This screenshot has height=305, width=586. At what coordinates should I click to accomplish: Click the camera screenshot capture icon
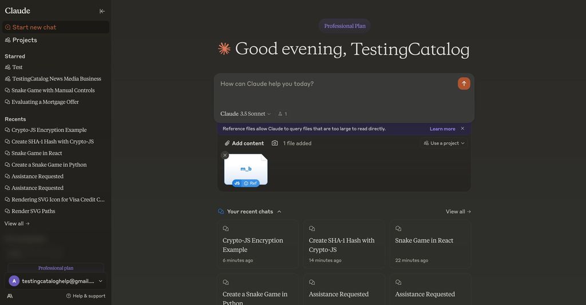pos(275,143)
